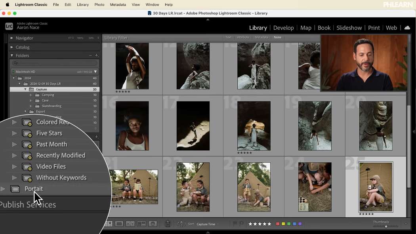Open the View menu
This screenshot has width=416, height=234.
[136, 4]
